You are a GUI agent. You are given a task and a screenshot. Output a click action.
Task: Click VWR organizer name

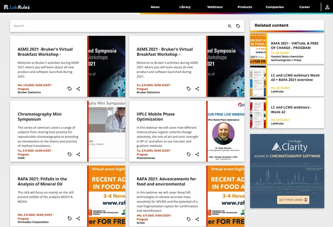point(21,158)
